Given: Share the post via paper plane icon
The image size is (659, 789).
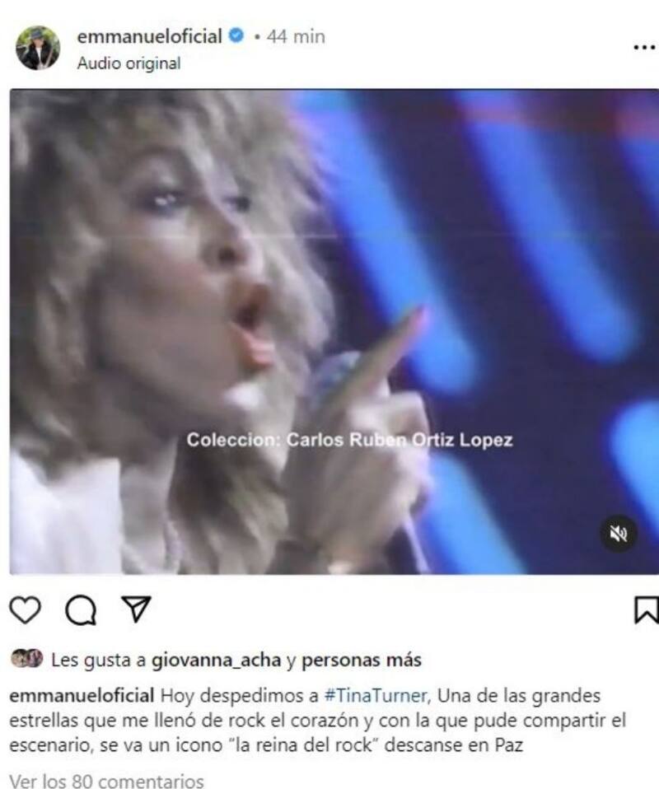Looking at the screenshot, I should pyautogui.click(x=137, y=609).
